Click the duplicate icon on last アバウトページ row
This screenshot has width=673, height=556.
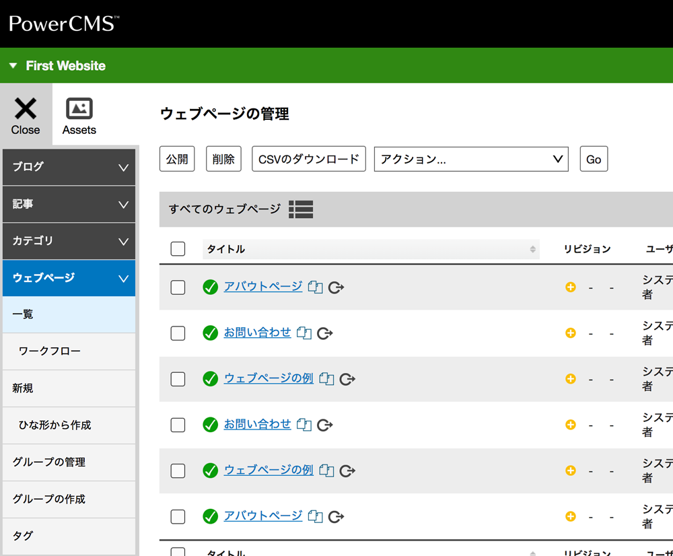click(315, 516)
